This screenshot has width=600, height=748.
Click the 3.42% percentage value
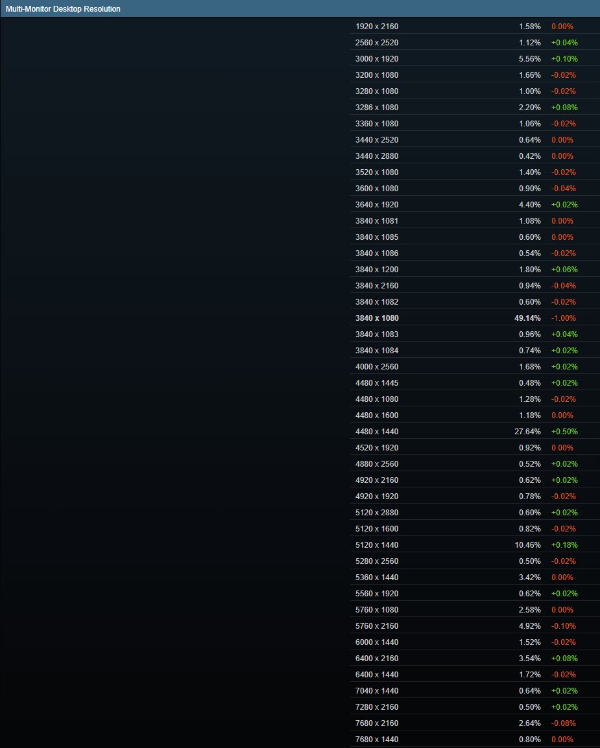tap(530, 578)
